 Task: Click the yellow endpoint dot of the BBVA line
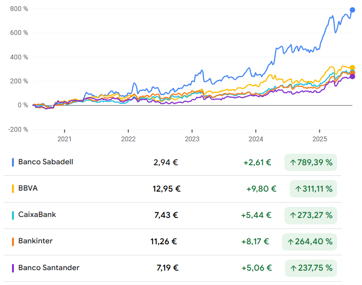(x=352, y=68)
